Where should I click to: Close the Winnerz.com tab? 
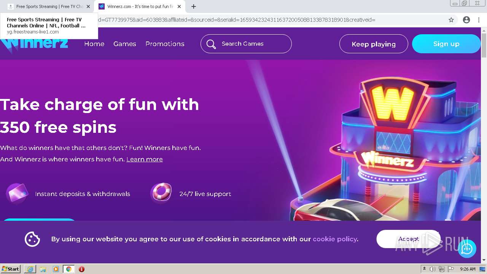click(179, 6)
